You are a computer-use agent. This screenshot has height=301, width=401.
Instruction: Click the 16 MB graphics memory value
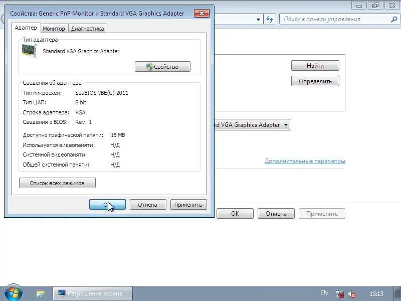(118, 135)
